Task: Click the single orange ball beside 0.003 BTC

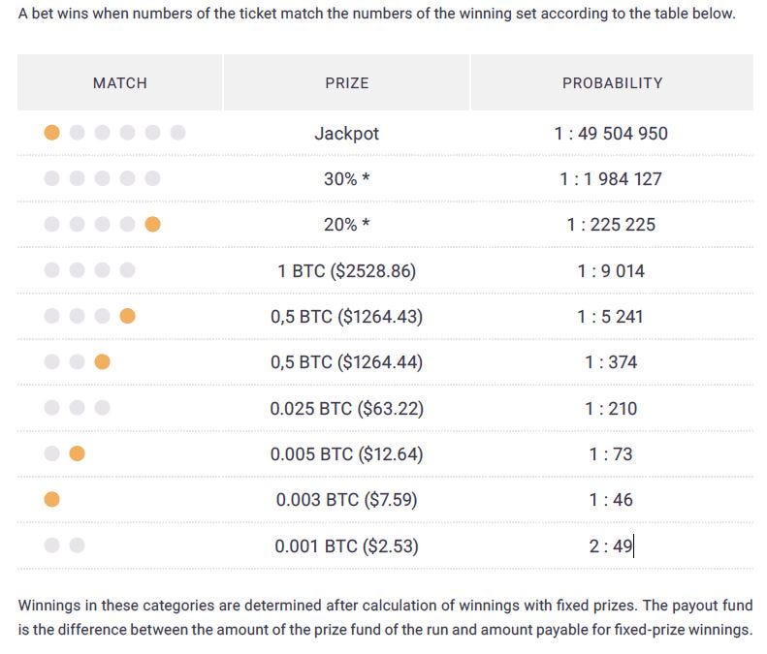Action: [52, 499]
